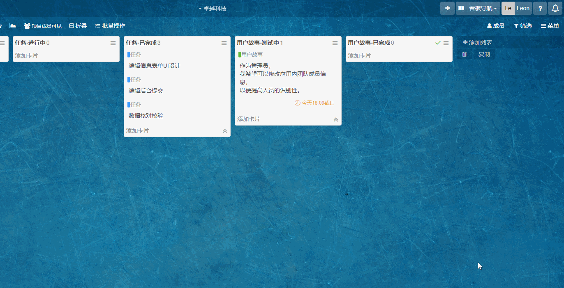The width and height of the screenshot is (564, 288).
Task: Open list menu icon for 任务-进行中
Action: click(113, 43)
